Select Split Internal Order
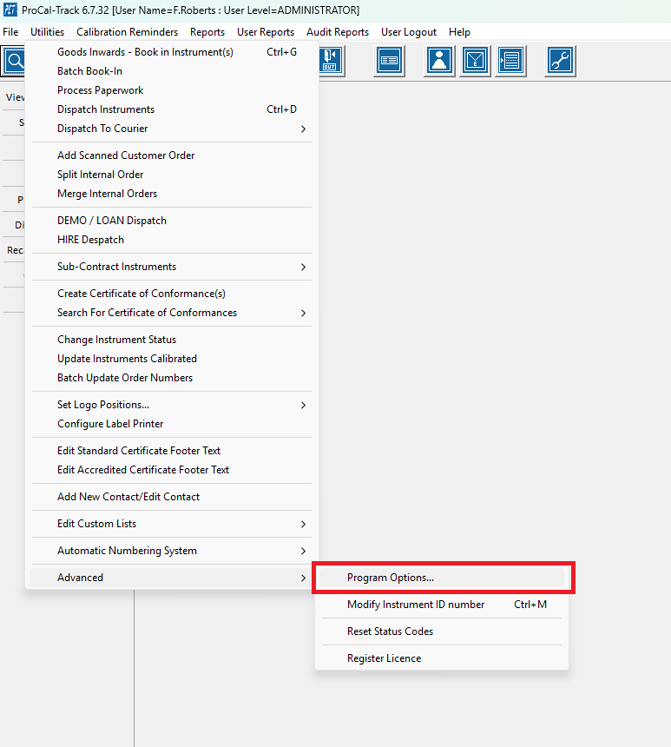Image resolution: width=671 pixels, height=747 pixels. pos(172,175)
